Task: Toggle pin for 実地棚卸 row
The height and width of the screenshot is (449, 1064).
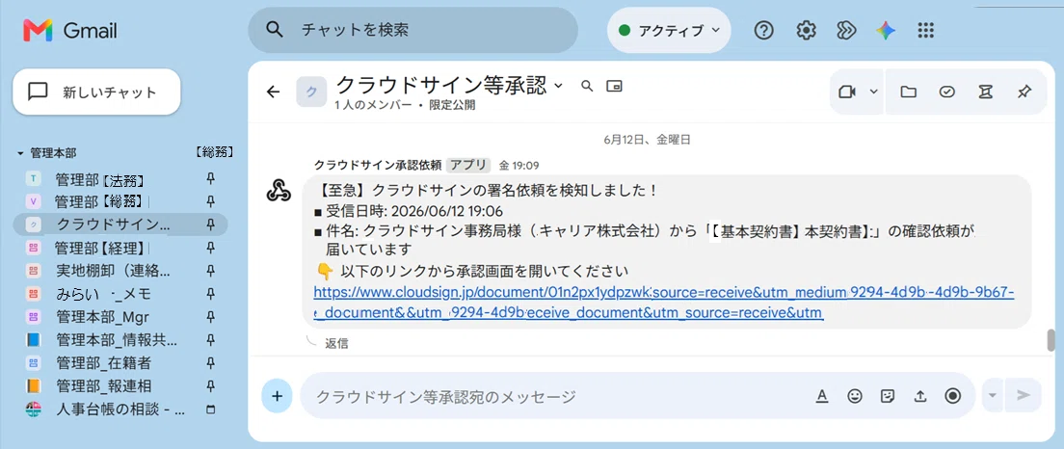Action: click(210, 271)
